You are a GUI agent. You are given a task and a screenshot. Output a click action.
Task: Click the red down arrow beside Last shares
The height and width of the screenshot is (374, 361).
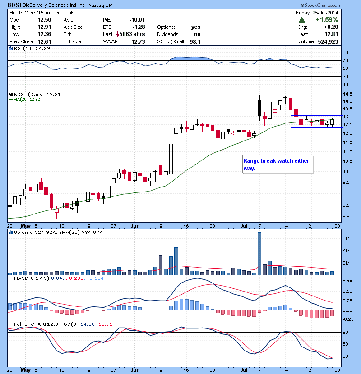tap(117, 35)
